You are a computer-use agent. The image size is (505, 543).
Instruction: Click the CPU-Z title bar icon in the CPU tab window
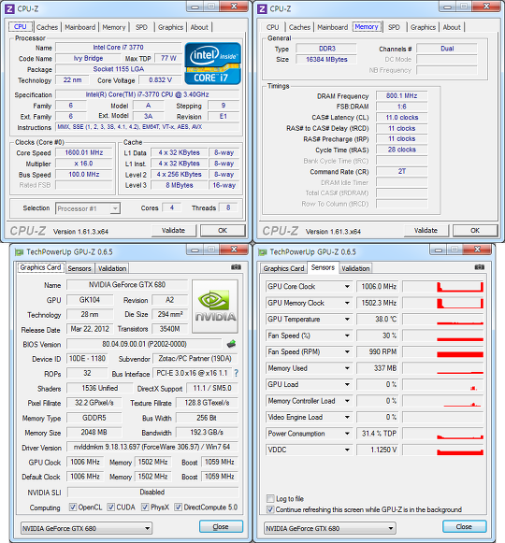click(x=9, y=8)
